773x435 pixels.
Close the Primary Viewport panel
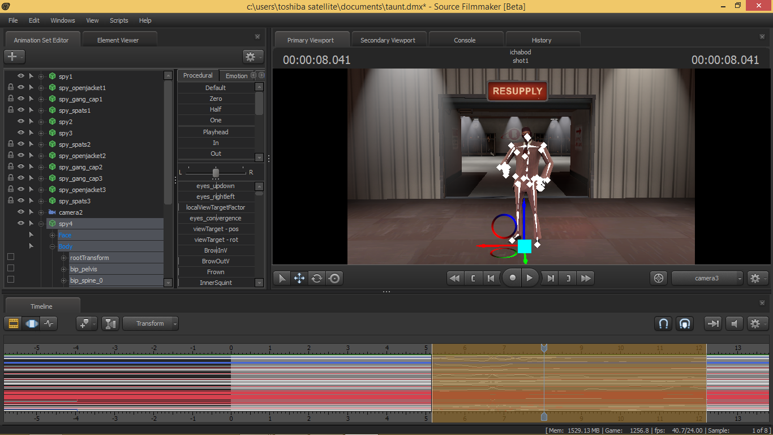tap(762, 37)
